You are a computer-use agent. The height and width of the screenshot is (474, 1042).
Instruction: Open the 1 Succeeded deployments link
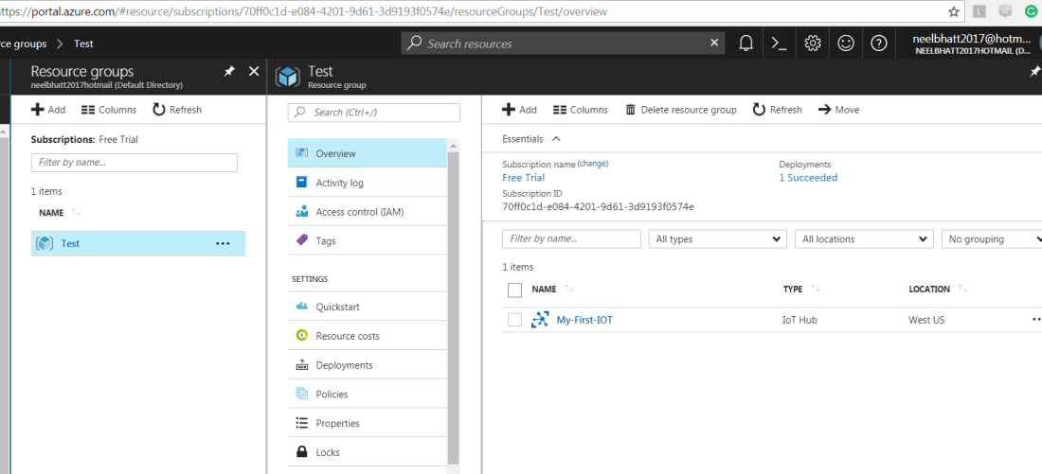pos(808,178)
